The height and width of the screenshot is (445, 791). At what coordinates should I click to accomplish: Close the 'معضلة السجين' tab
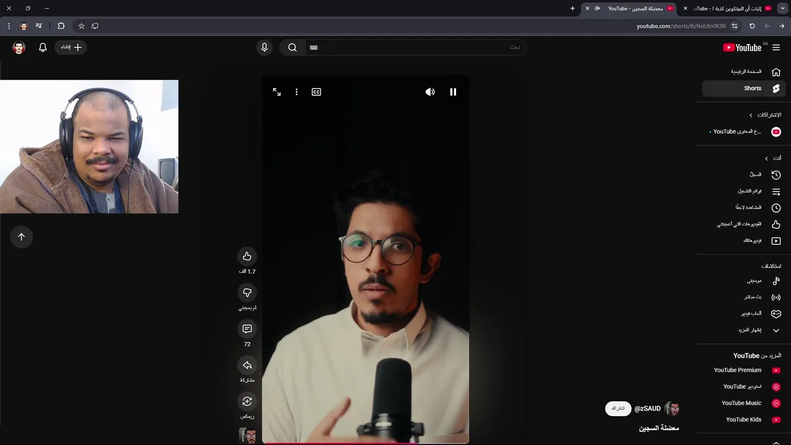click(x=587, y=9)
